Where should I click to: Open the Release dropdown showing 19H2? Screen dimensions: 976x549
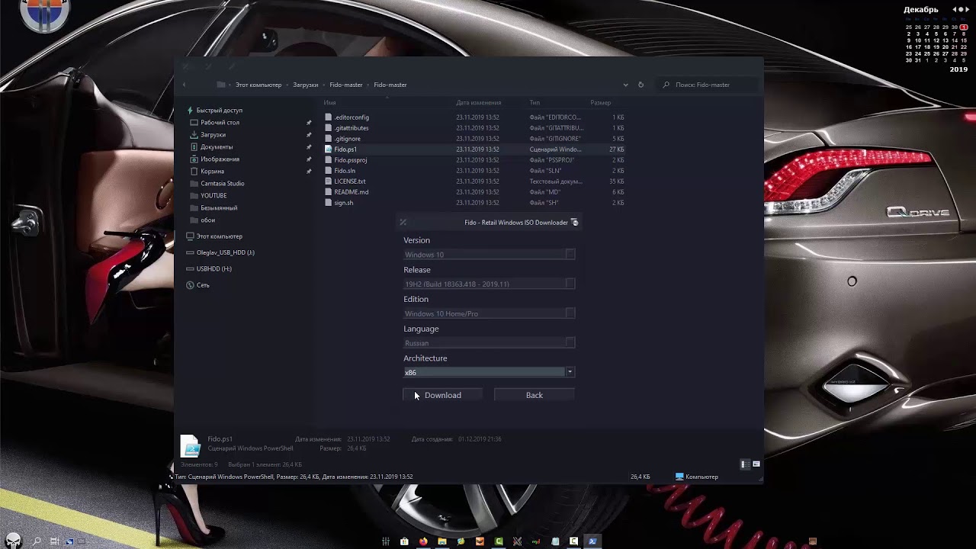point(489,284)
